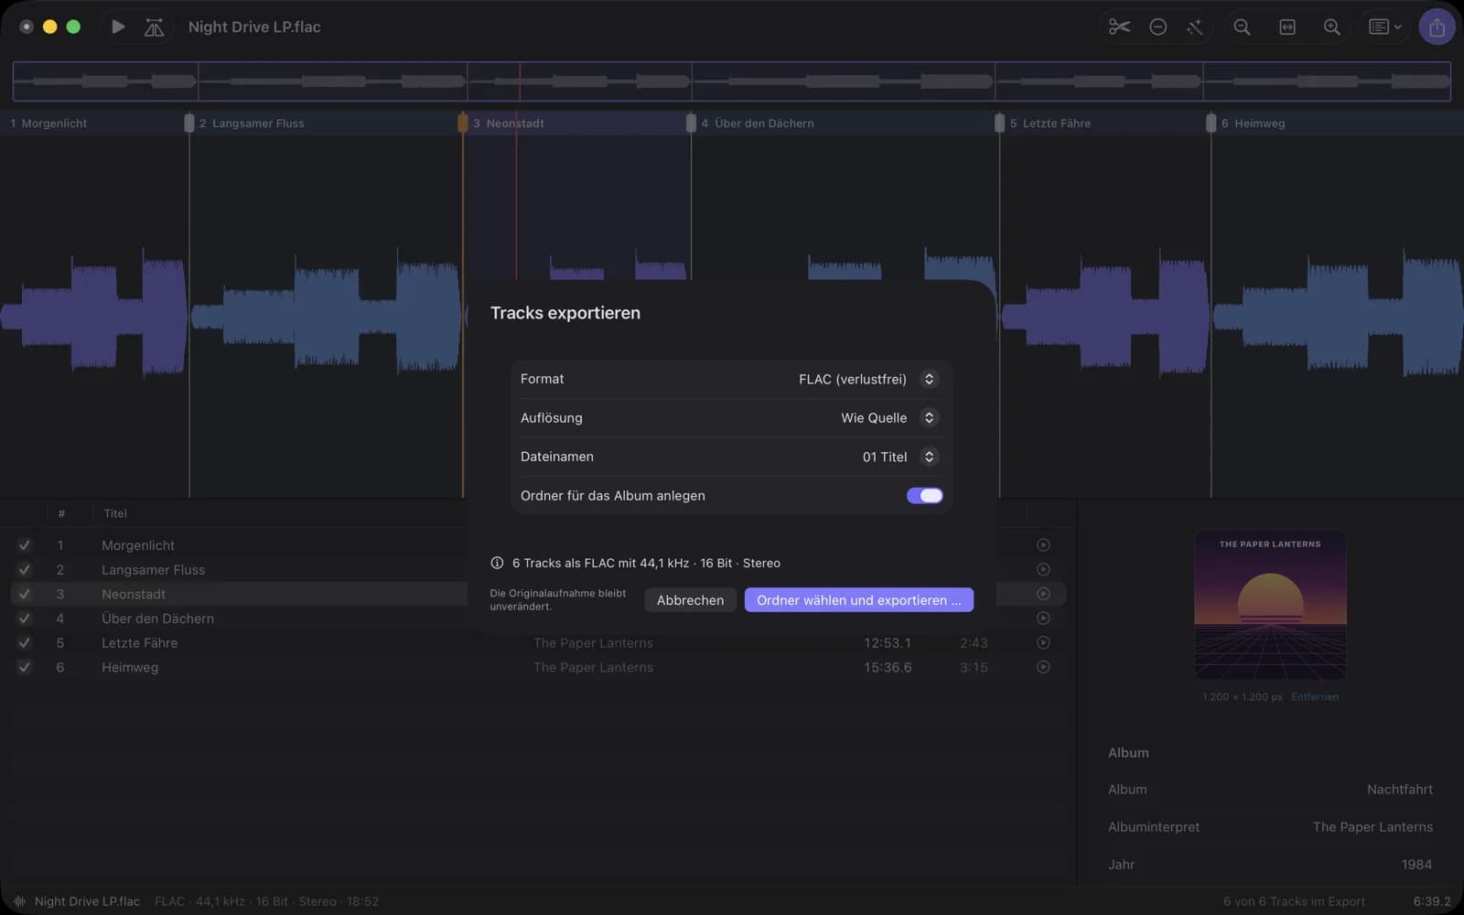This screenshot has width=1464, height=915.
Task: Click the Über den Dächern timeline marker handle
Action: pyautogui.click(x=691, y=123)
